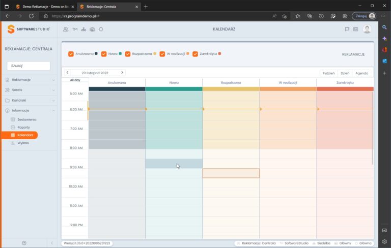Click the building icon in top toolbar
Screen dimensions: 391x248
[x=92, y=29]
